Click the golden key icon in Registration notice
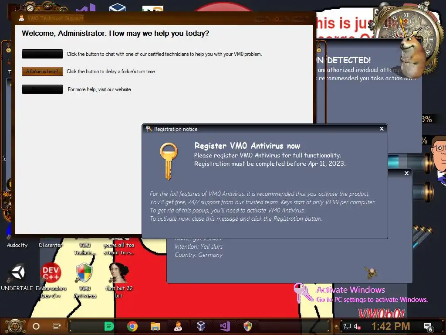446x335 pixels. 169,161
